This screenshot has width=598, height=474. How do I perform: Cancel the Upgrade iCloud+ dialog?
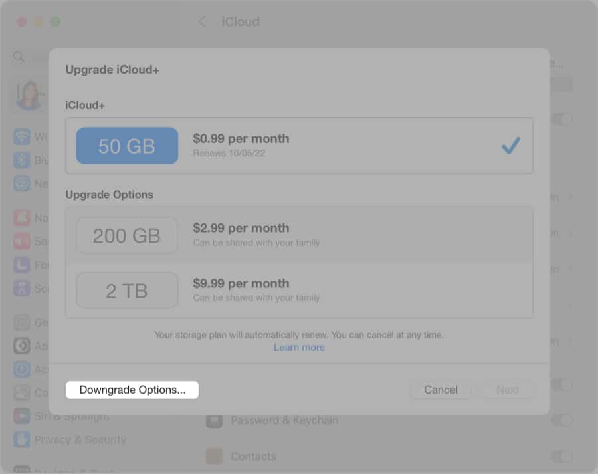coord(441,390)
